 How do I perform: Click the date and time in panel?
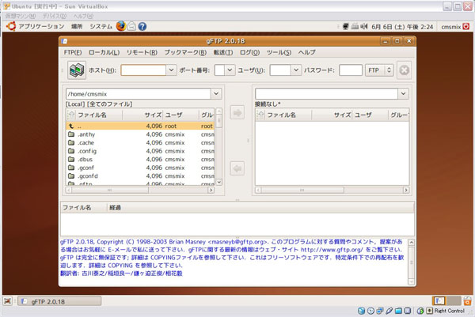pyautogui.click(x=402, y=27)
